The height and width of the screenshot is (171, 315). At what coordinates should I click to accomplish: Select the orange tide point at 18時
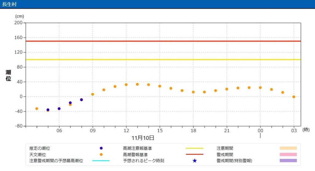pos(193,92)
